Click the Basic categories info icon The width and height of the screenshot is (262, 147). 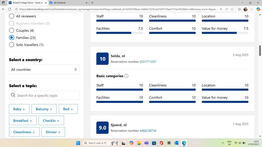click(126, 76)
